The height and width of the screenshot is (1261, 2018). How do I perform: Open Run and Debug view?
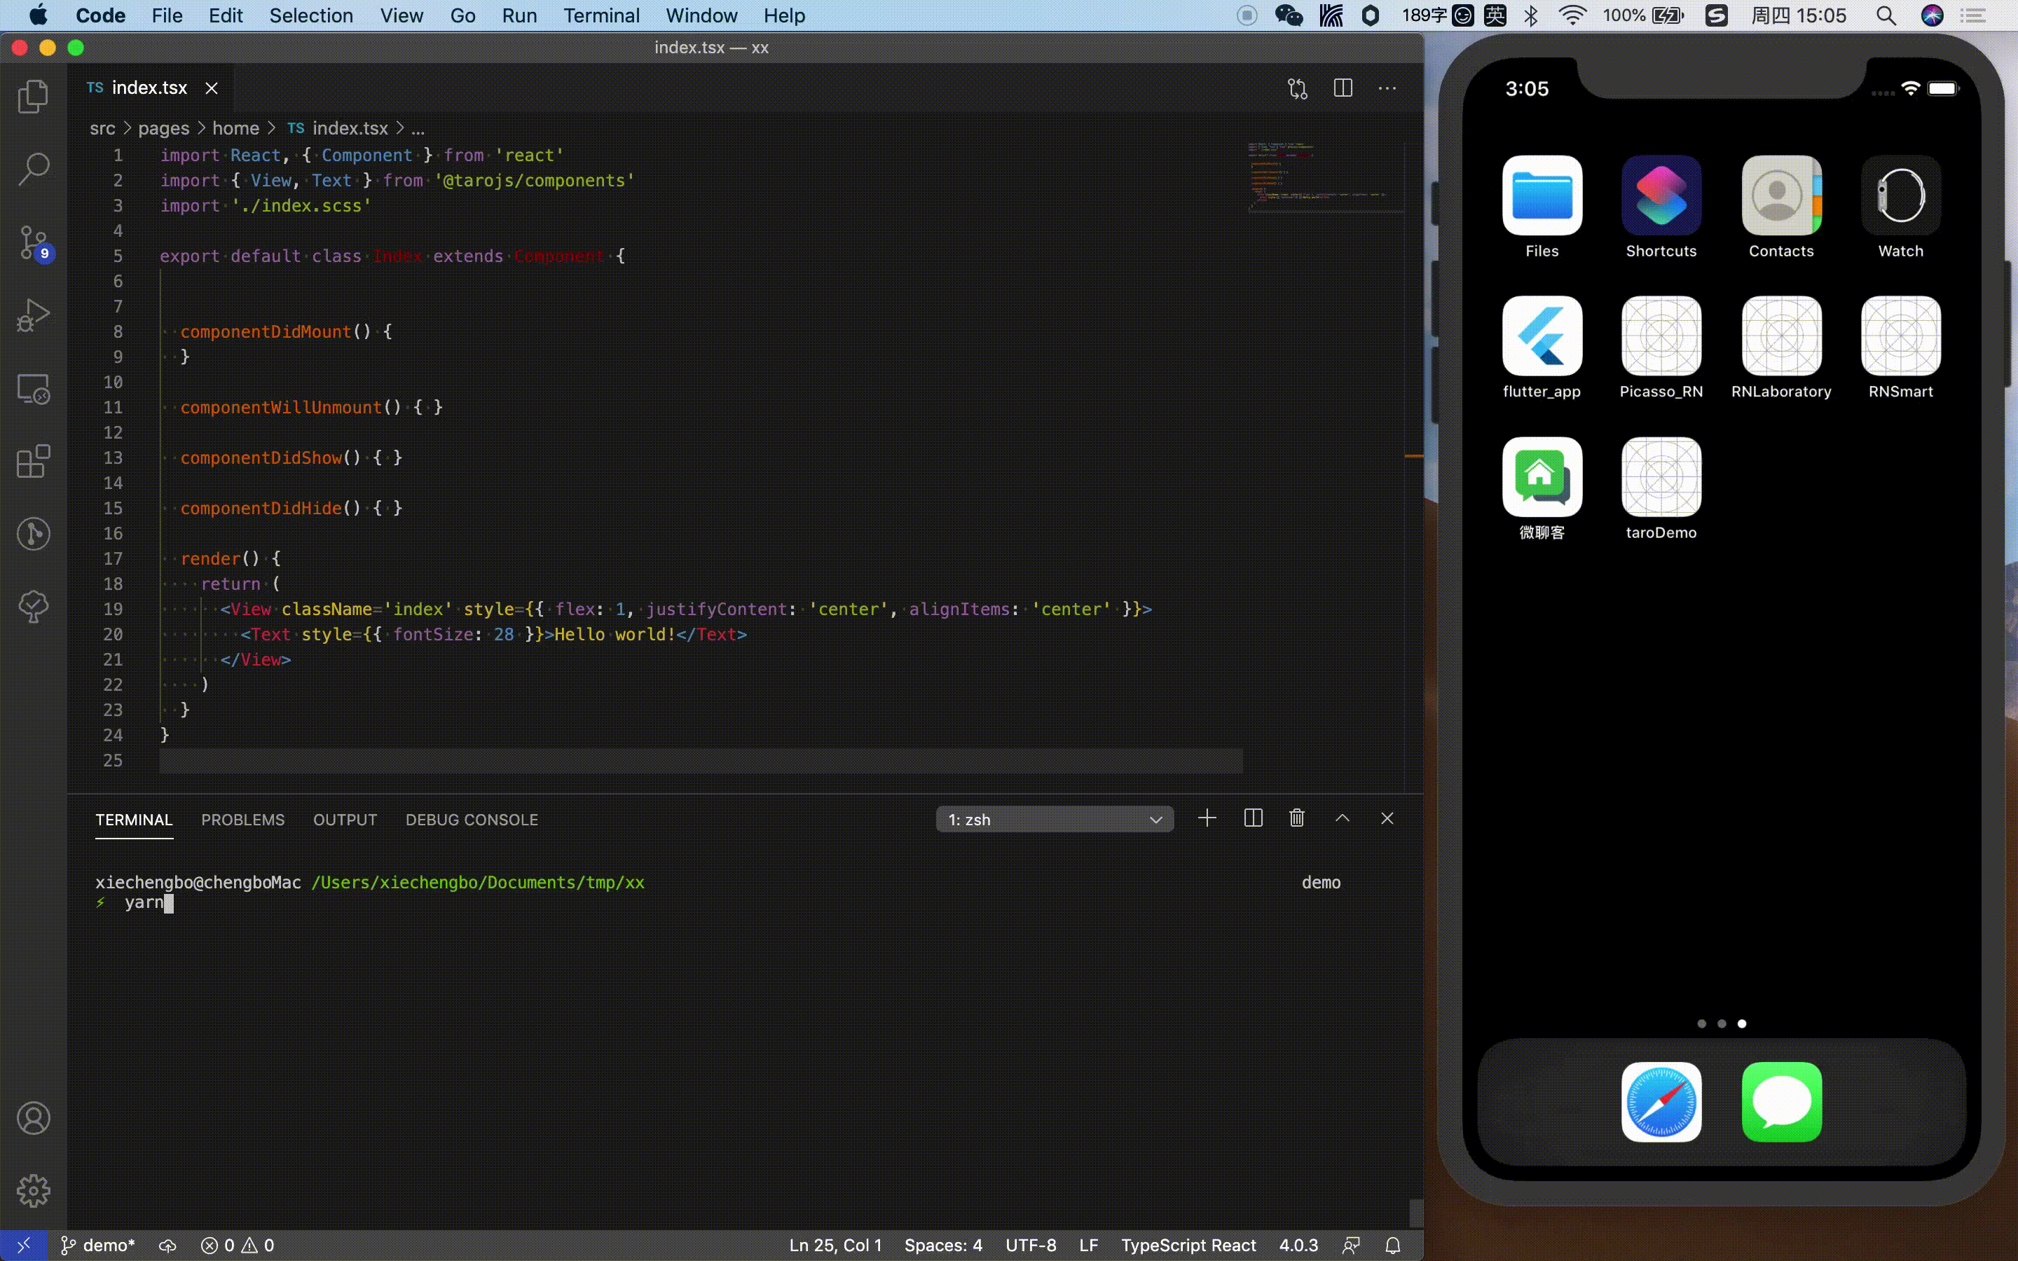(34, 316)
